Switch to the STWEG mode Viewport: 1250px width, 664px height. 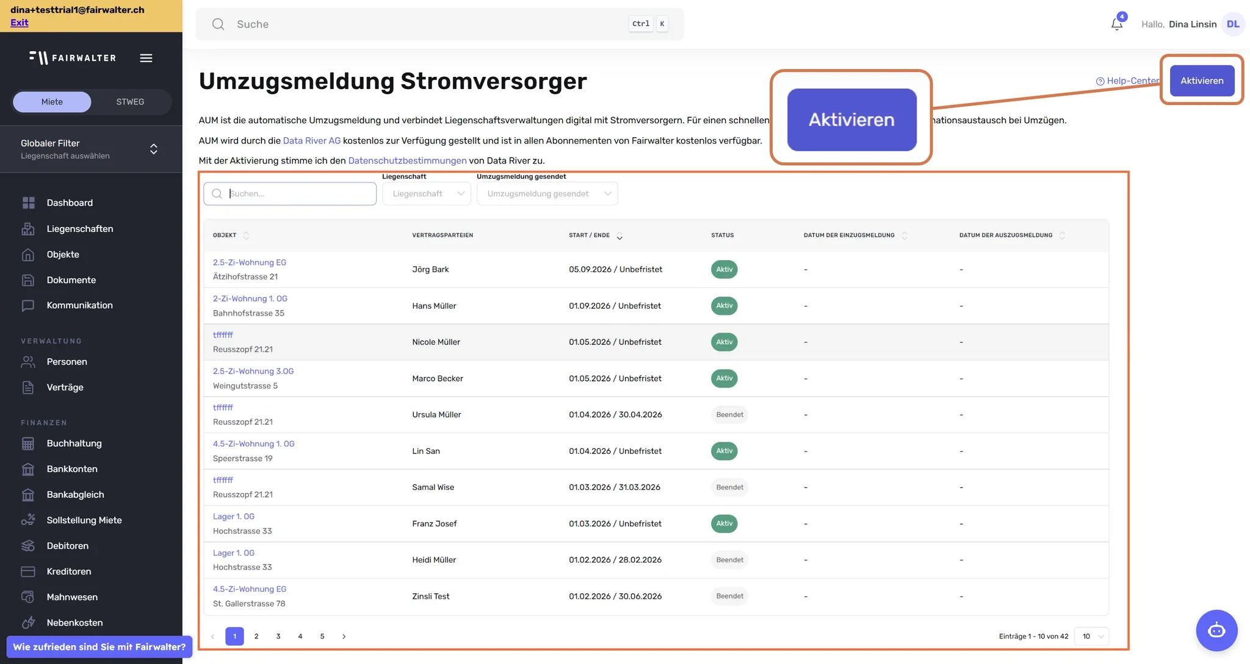130,102
